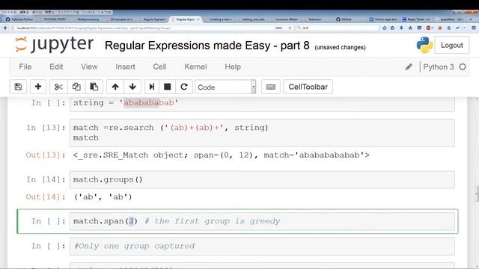Viewport: 479px width, 269px height.
Task: Move selected cell down arrow
Action: pyautogui.click(x=132, y=87)
